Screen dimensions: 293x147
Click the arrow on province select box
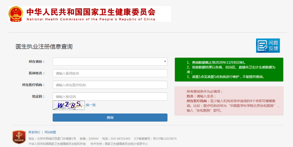[x=165, y=61]
